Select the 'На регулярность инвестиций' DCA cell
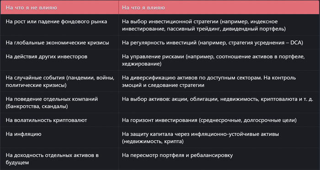This screenshot has width=320, height=170. click(219, 42)
